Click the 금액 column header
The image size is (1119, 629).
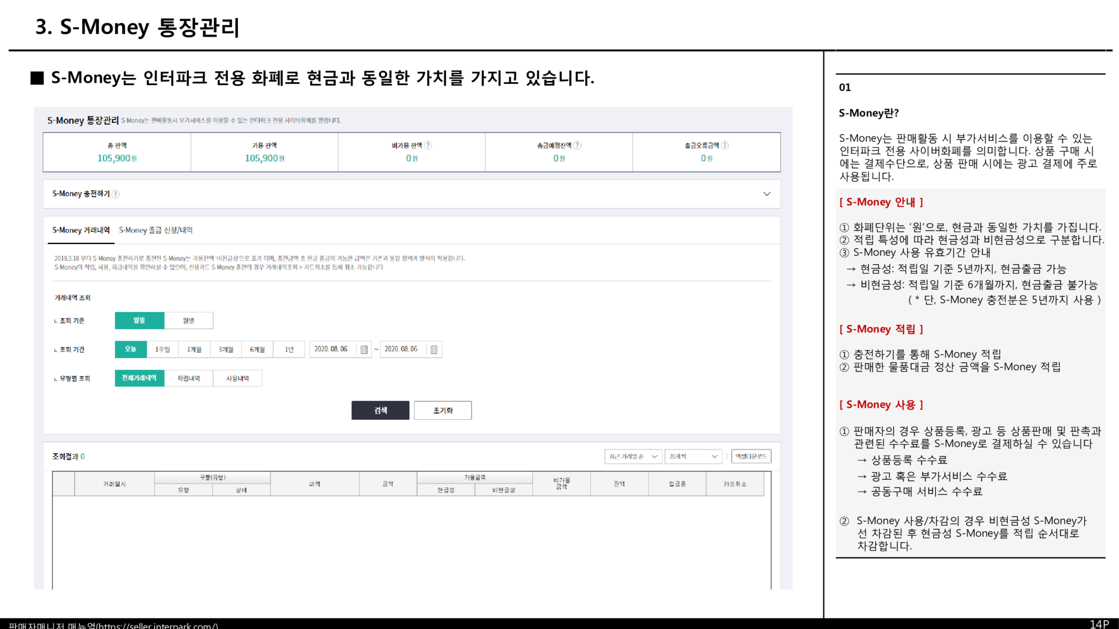tap(388, 484)
